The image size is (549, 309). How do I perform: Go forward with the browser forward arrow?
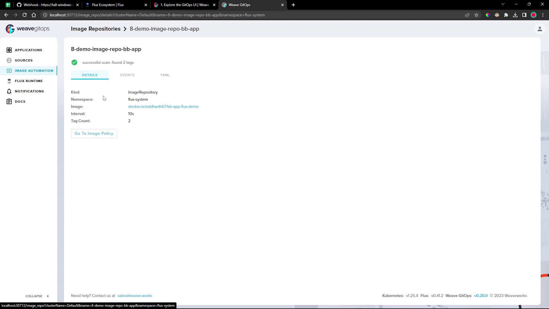tap(15, 15)
